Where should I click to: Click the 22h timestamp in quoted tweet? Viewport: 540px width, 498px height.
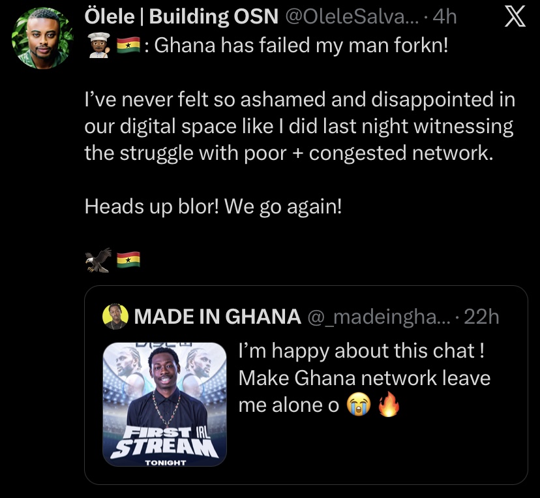[481, 317]
